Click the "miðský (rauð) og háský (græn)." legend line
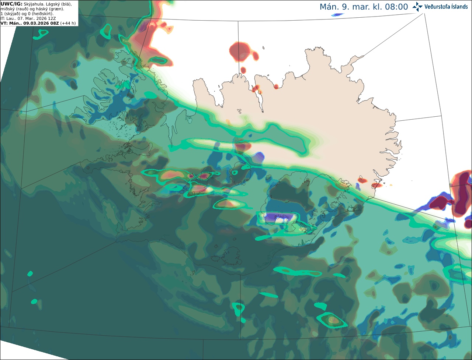 [32, 9]
